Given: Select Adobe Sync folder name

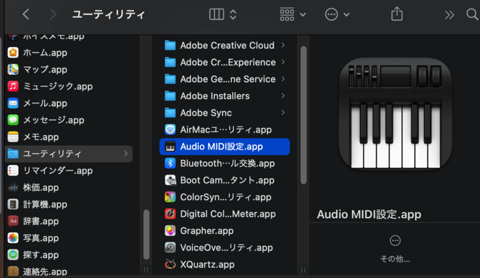Looking at the screenshot, I should [206, 113].
